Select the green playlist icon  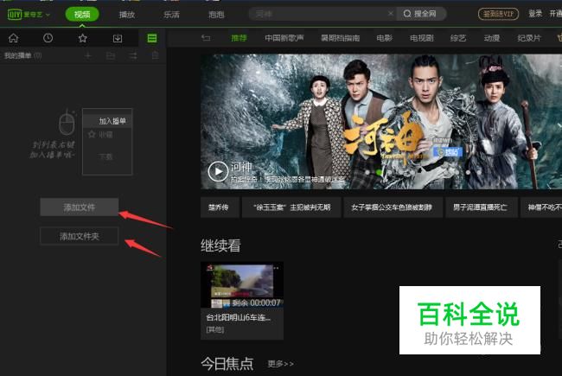point(152,38)
